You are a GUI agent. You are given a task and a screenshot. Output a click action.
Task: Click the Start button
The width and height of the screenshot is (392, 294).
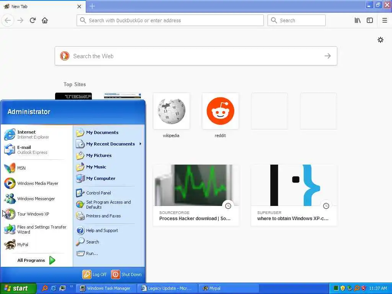[x=18, y=288]
